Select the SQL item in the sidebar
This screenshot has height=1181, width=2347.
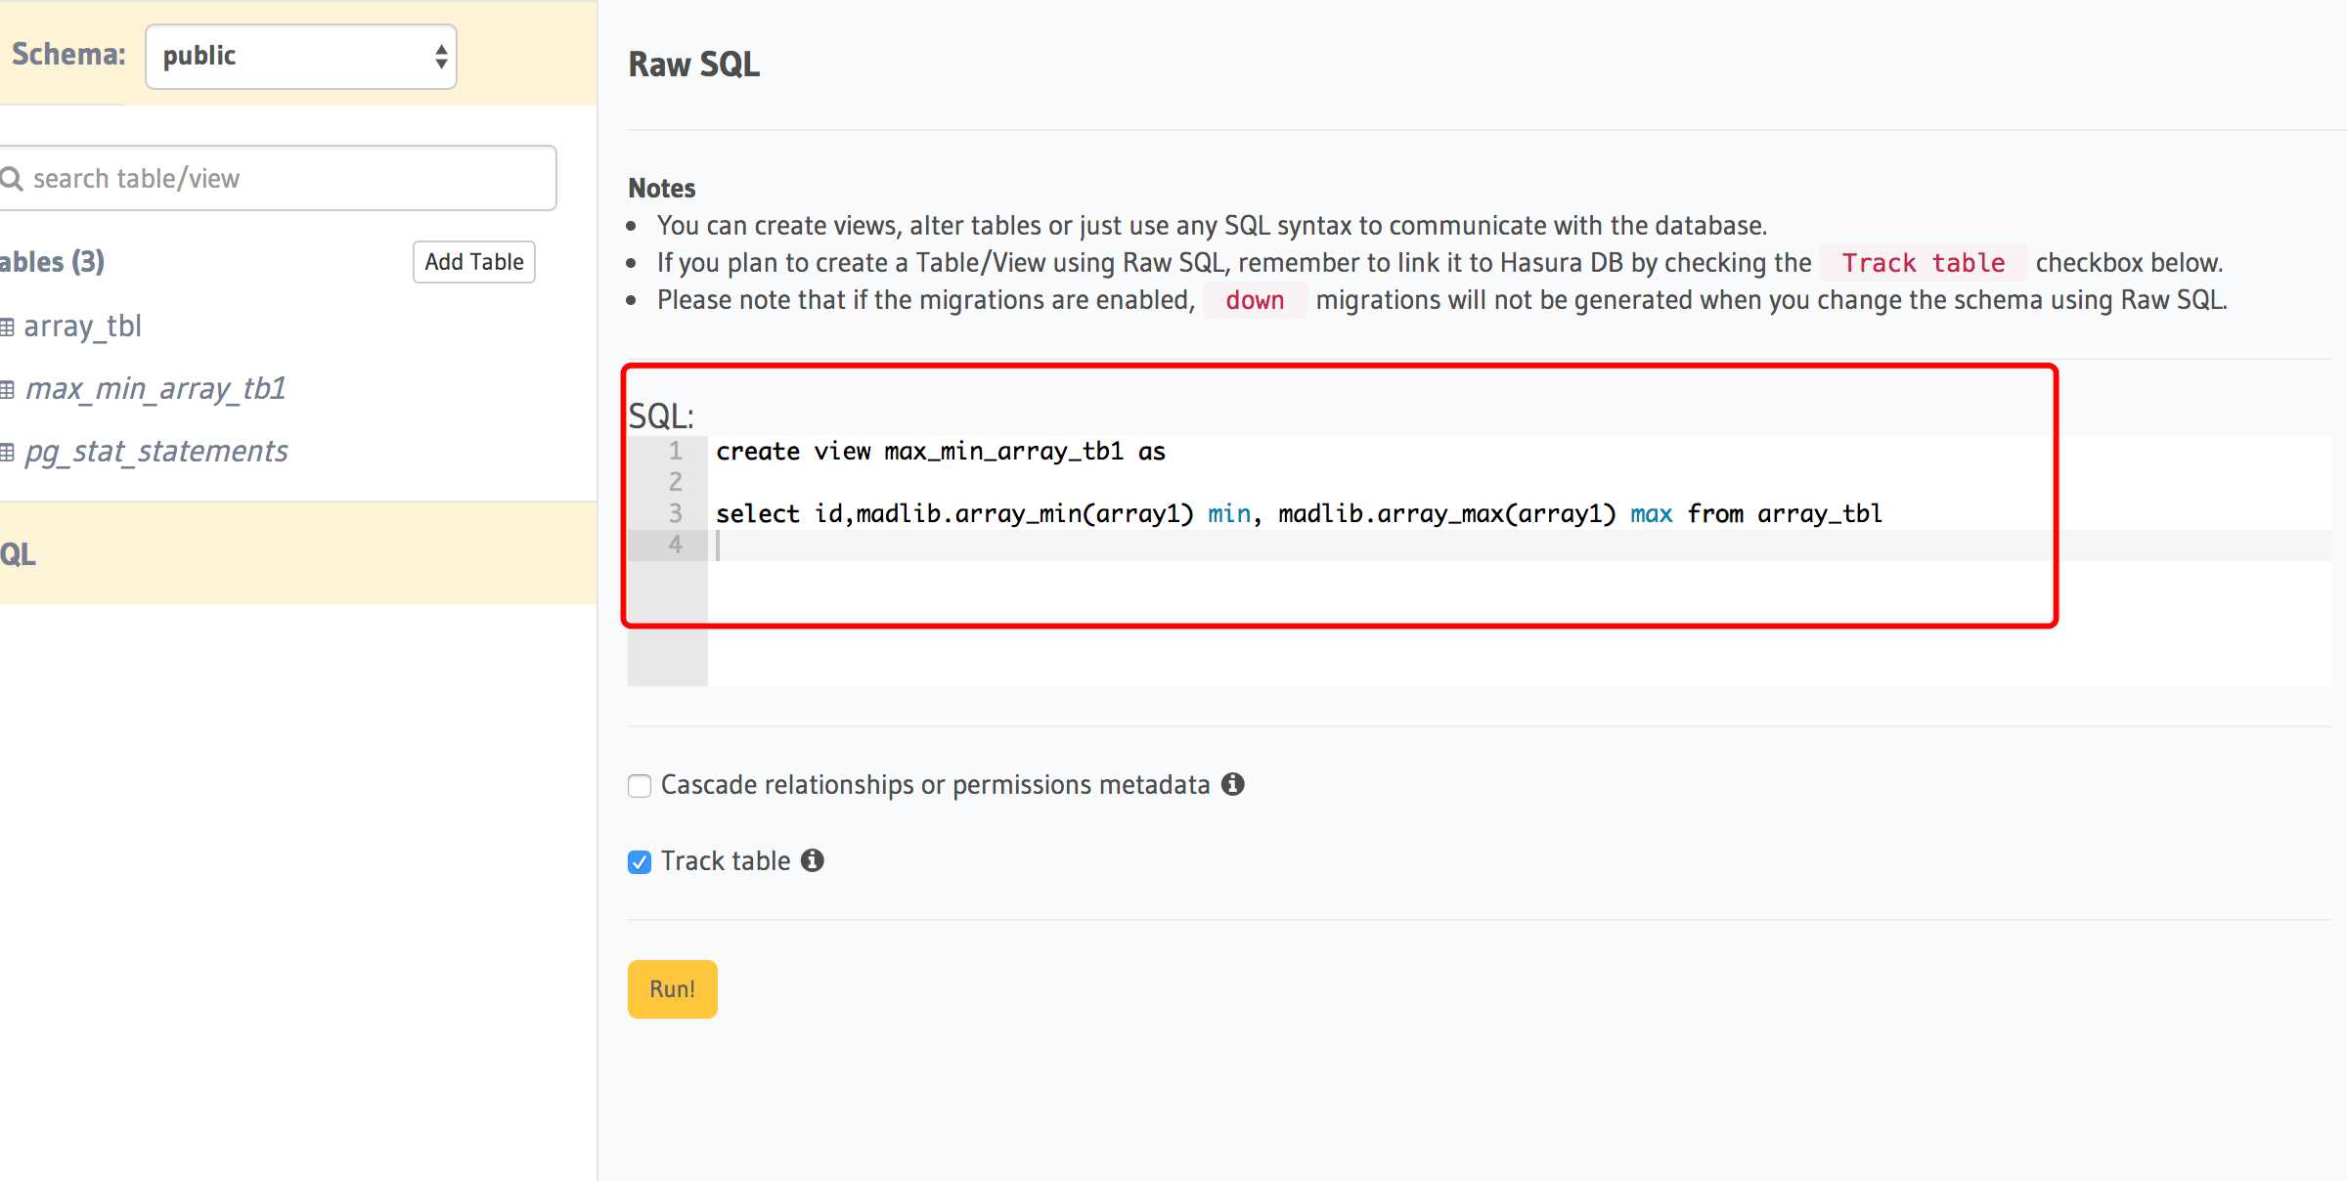(298, 553)
